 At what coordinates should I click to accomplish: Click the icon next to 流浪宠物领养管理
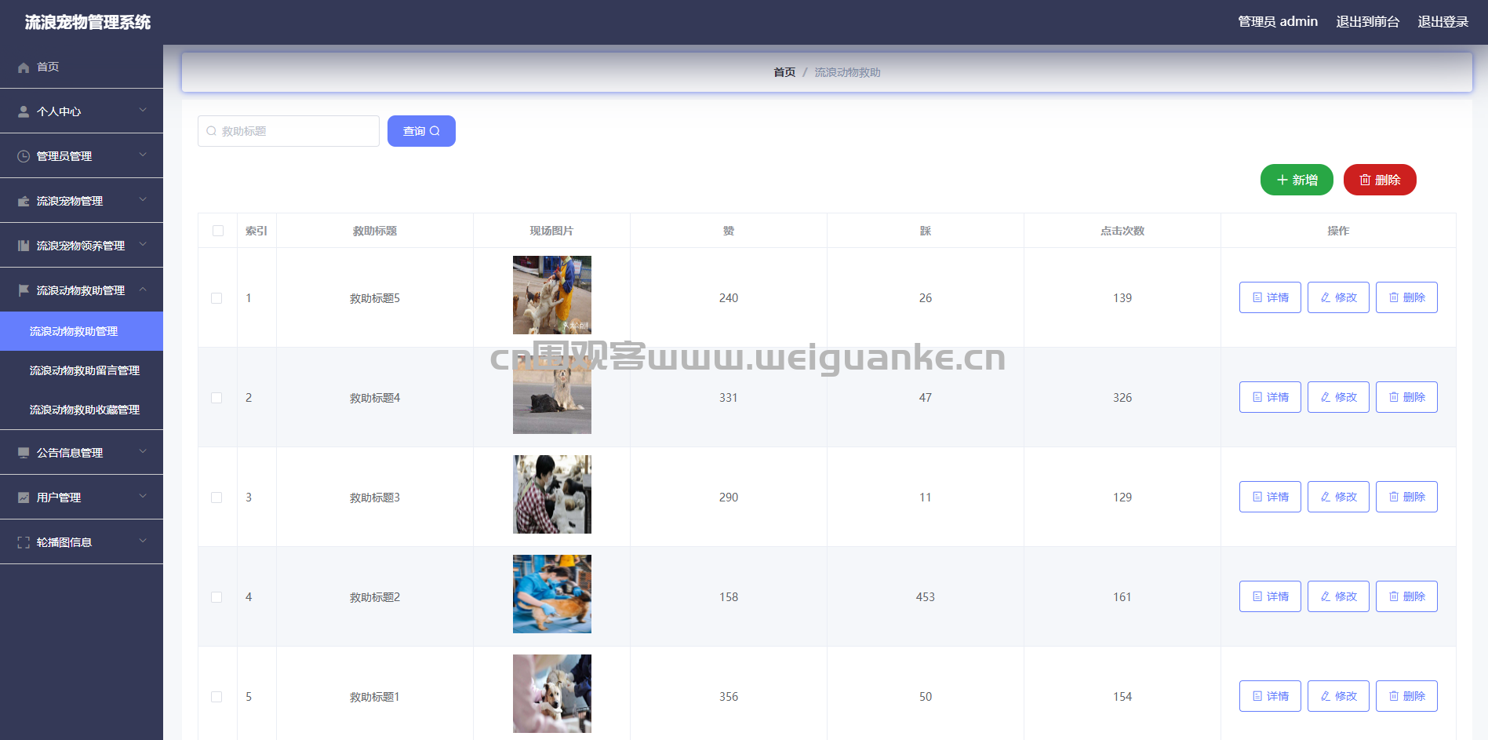[24, 246]
